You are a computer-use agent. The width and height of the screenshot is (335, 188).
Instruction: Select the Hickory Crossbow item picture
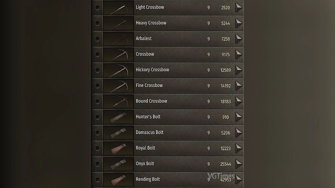118,70
